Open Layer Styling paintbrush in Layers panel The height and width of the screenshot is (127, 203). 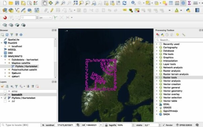[2, 86]
